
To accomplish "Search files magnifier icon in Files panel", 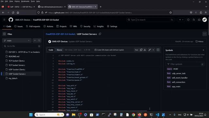I will tap(39, 41).
